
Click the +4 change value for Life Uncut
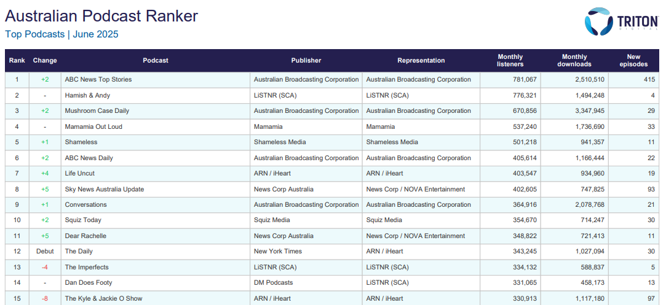click(x=45, y=173)
